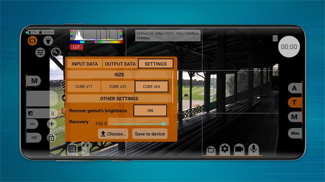Click Save to device button
The width and height of the screenshot is (325, 182).
150,134
